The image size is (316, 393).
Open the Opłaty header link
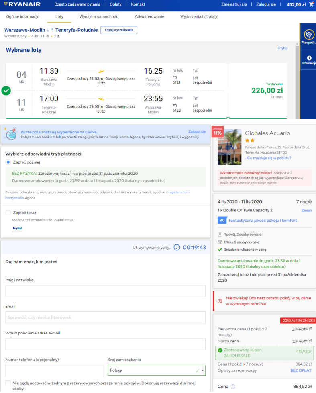click(x=115, y=4)
